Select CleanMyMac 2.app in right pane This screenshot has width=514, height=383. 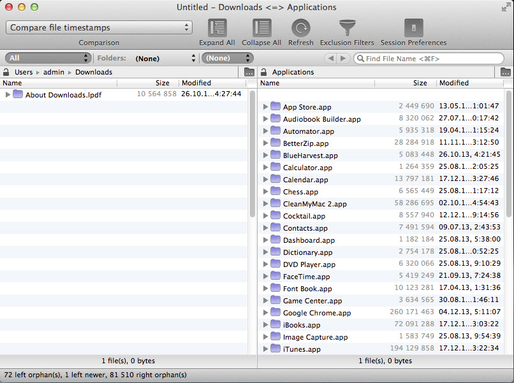[x=314, y=204]
